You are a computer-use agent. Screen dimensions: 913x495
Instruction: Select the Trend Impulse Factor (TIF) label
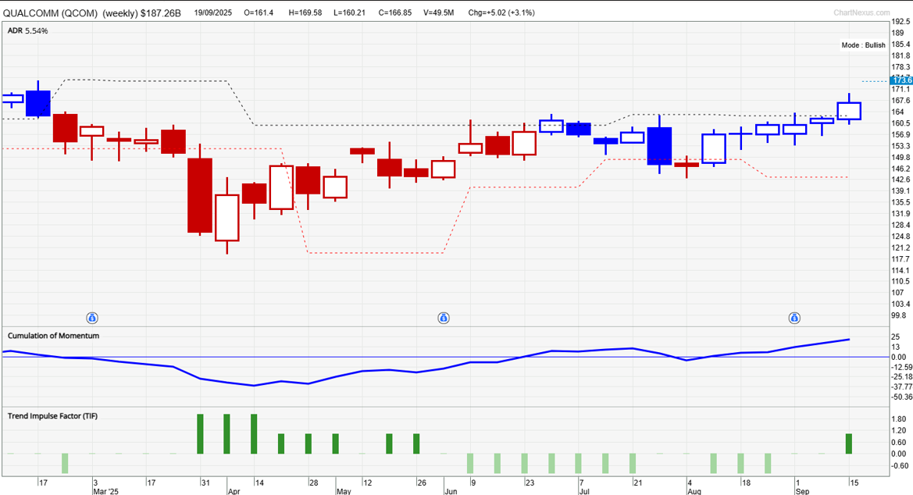(52, 416)
